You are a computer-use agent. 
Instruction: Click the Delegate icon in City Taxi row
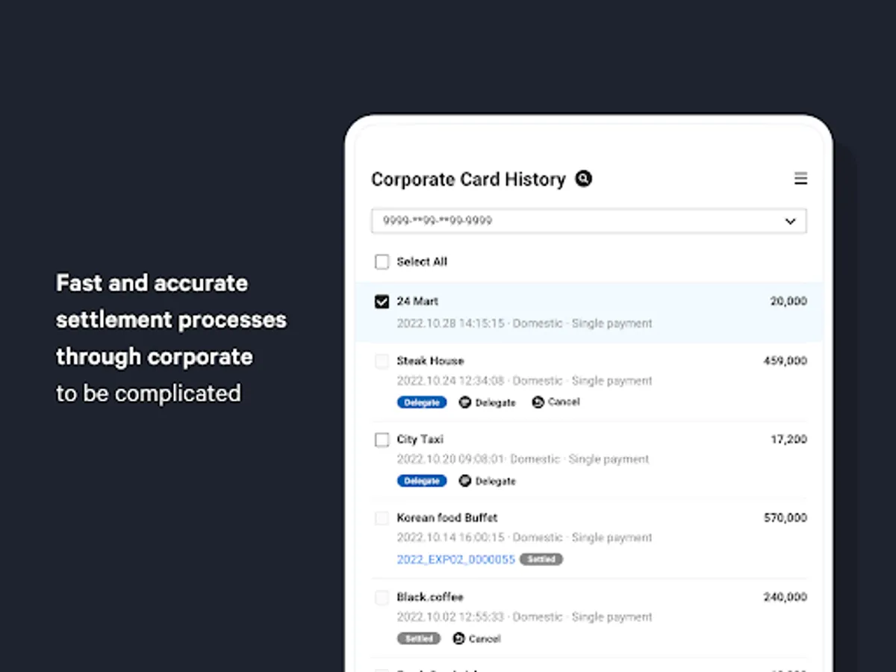point(465,481)
